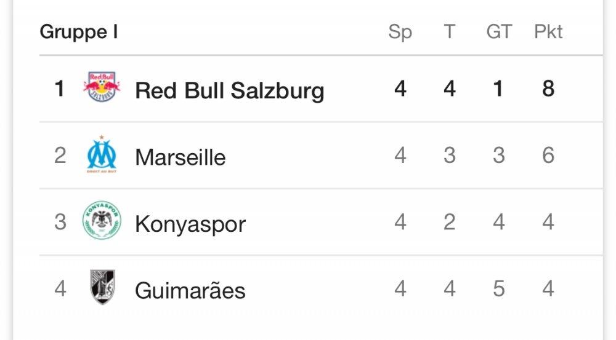Open the Marseille team name
Image resolution: width=616 pixels, height=340 pixels.
[x=180, y=157]
